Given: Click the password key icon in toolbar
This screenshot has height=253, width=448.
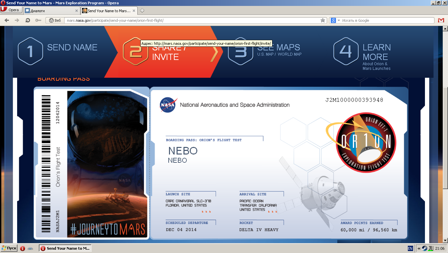Looking at the screenshot, I should click(38, 20).
